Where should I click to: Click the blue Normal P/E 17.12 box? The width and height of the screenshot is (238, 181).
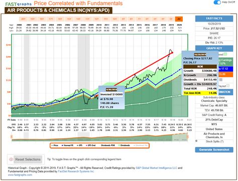click(x=226, y=69)
